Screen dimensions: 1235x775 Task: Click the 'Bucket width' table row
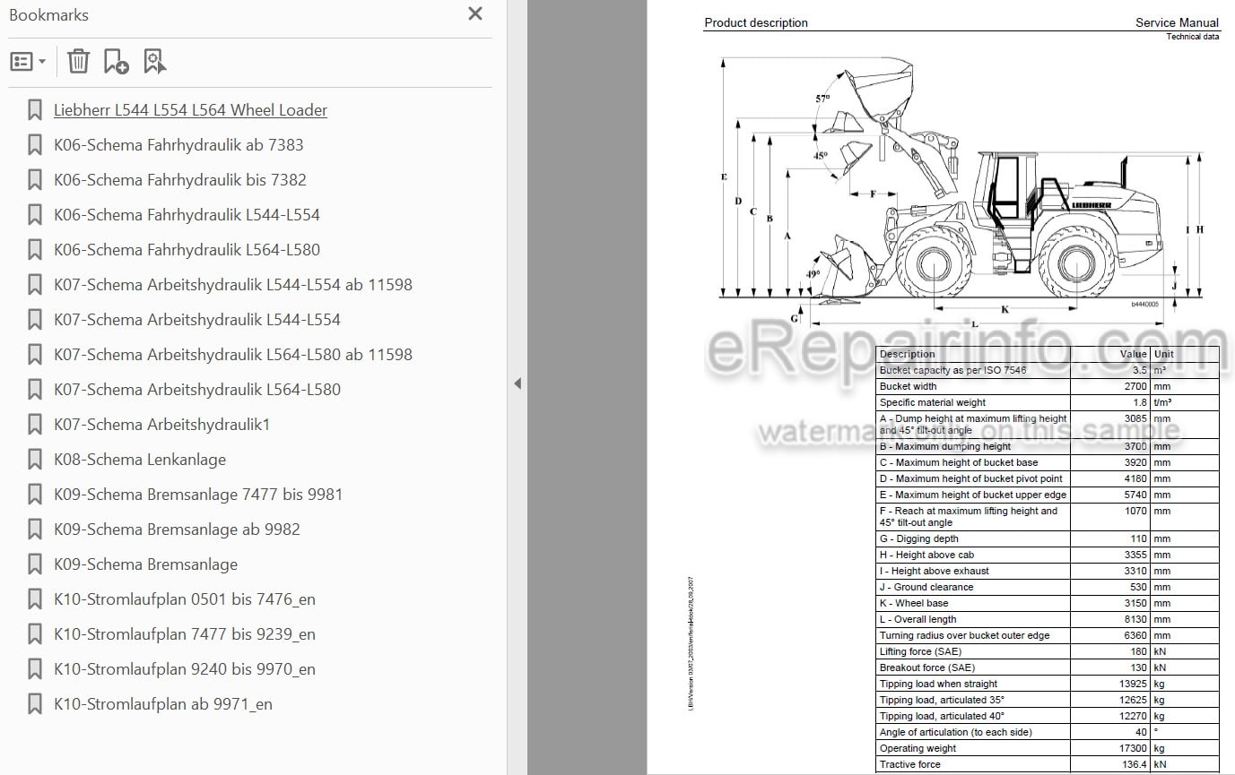pos(1048,386)
